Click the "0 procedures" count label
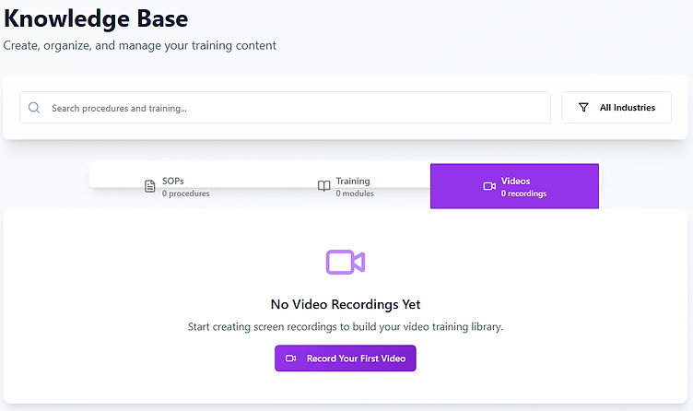The width and height of the screenshot is (693, 411). [185, 194]
